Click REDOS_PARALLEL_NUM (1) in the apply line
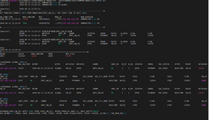 coord(67,111)
